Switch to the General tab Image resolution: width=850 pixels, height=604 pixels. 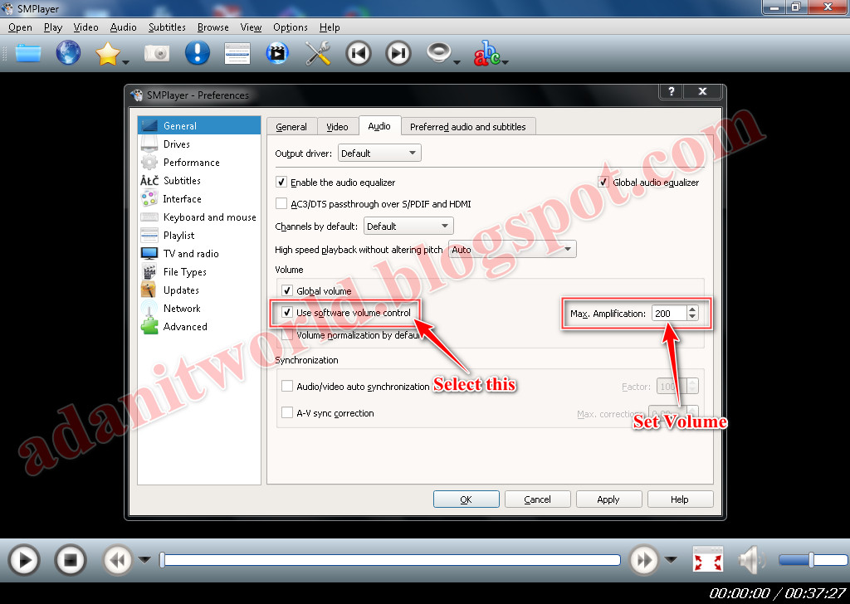[291, 127]
